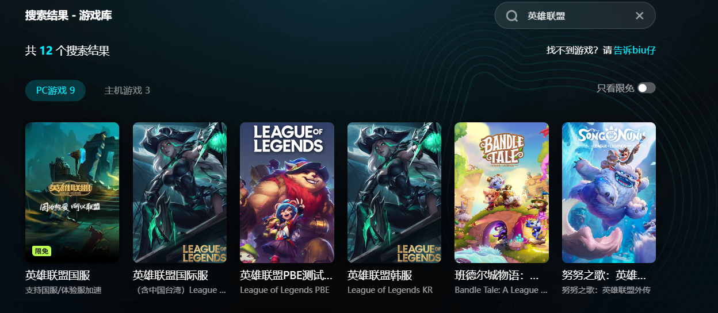Open the Bandle Tale game cover
The height and width of the screenshot is (313, 718).
pos(502,192)
